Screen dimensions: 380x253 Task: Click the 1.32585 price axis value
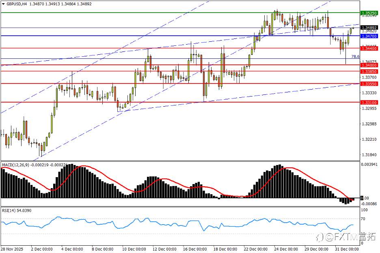click(x=369, y=124)
